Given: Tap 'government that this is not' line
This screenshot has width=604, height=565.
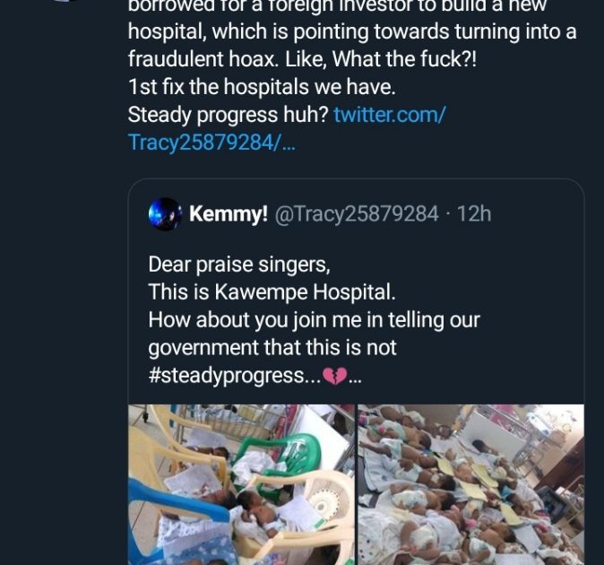Looking at the screenshot, I should click(x=272, y=347).
